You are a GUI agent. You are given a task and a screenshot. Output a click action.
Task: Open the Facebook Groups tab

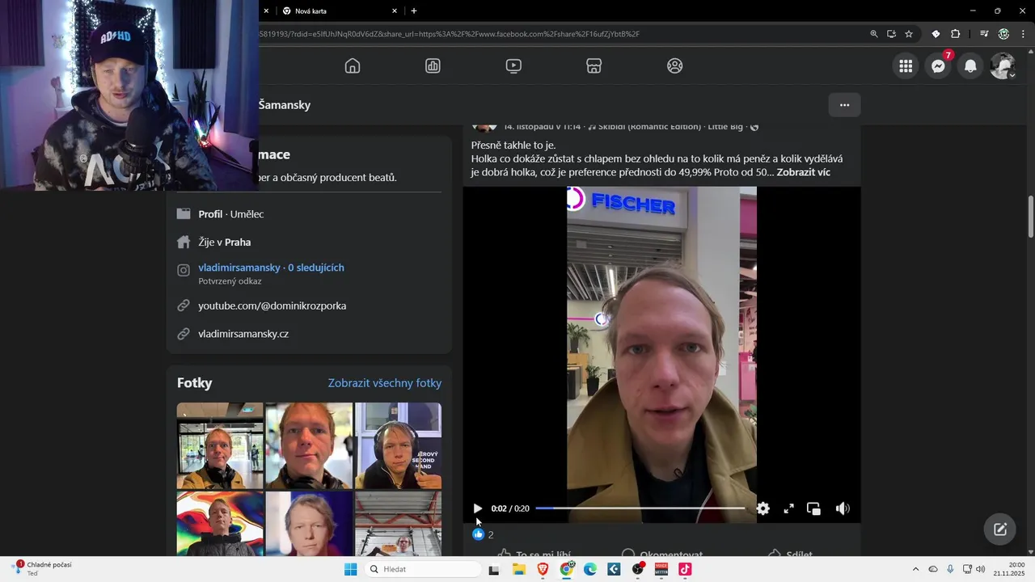point(675,66)
